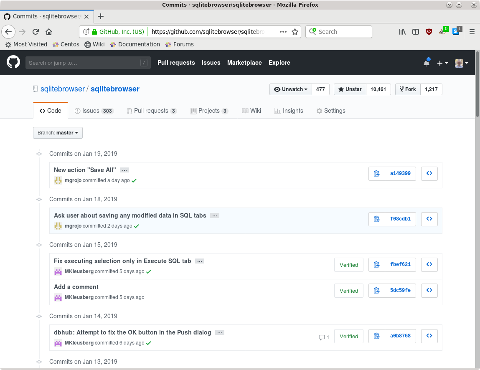Viewport: 480px width, 370px height.
Task: Reload the page with the refresh icon
Action: tap(35, 31)
